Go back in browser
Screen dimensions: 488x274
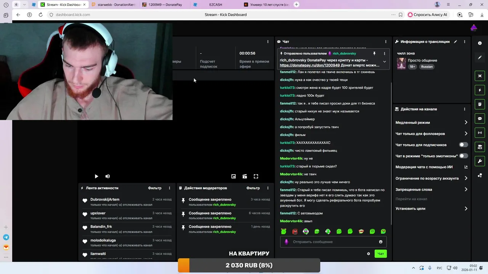tap(18, 14)
